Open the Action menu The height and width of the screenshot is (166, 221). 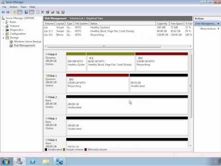click(13, 7)
